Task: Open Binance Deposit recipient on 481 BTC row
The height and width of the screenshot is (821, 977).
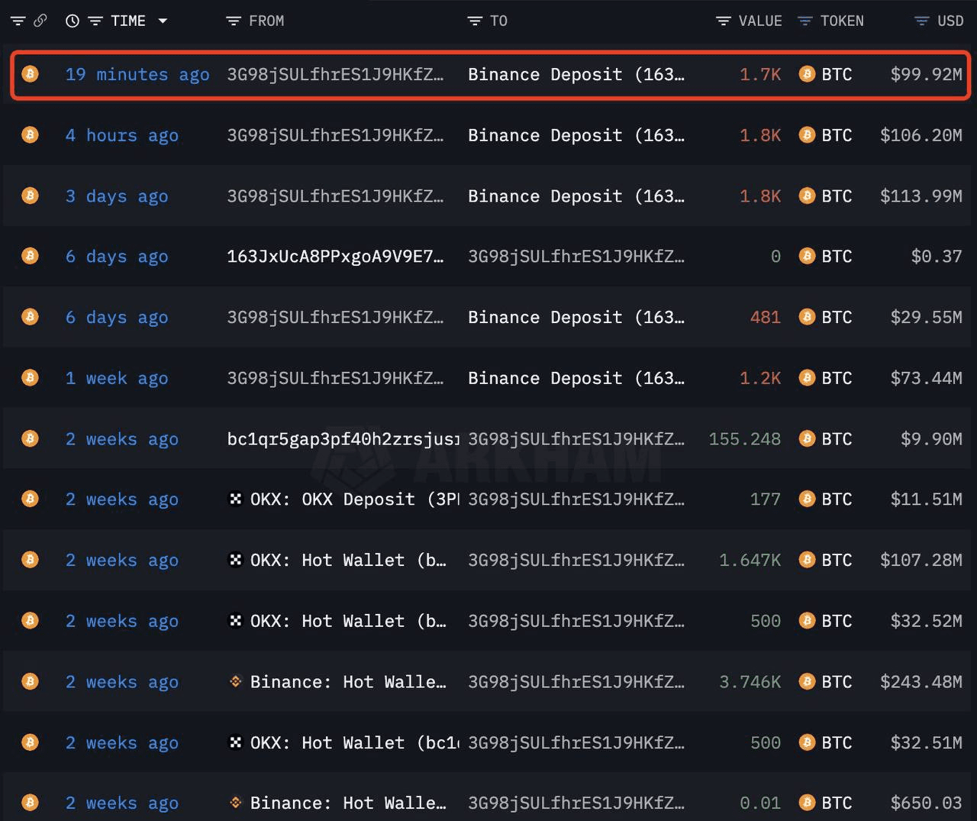Action: point(576,318)
